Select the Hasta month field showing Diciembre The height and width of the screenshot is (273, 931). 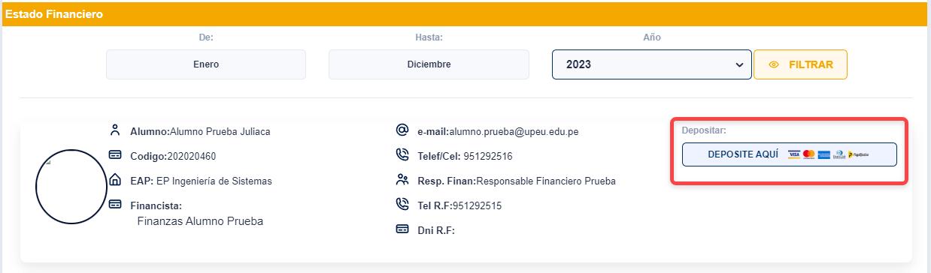click(x=429, y=64)
